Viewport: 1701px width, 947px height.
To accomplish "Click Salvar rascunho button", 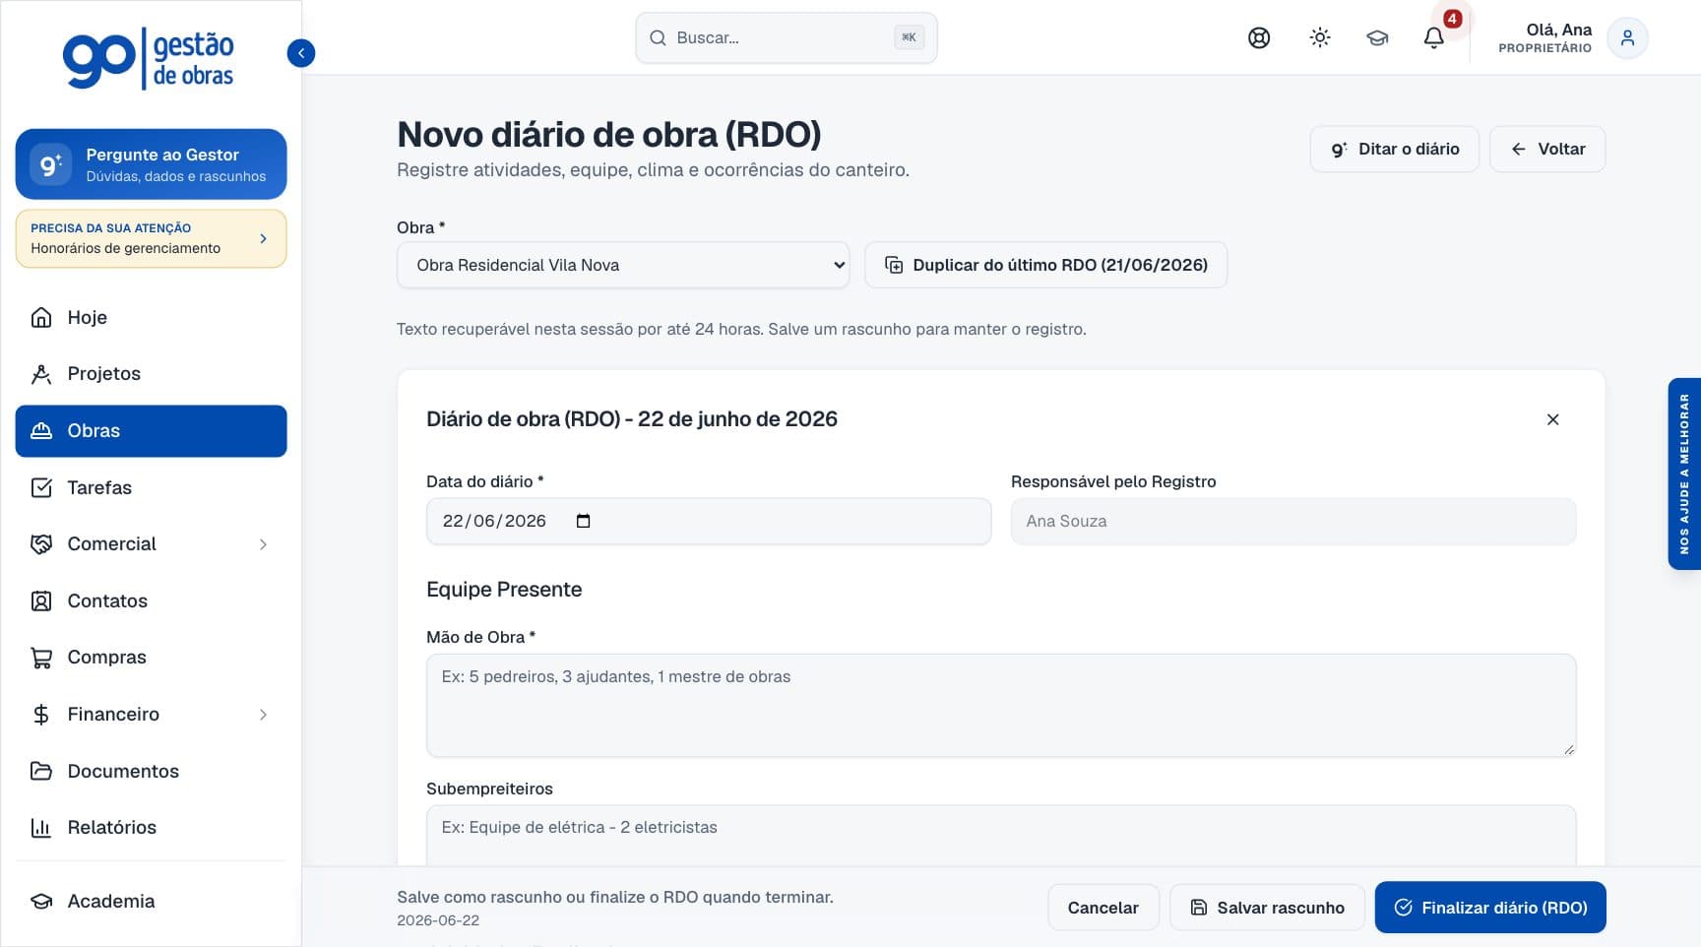I will click(x=1267, y=908).
